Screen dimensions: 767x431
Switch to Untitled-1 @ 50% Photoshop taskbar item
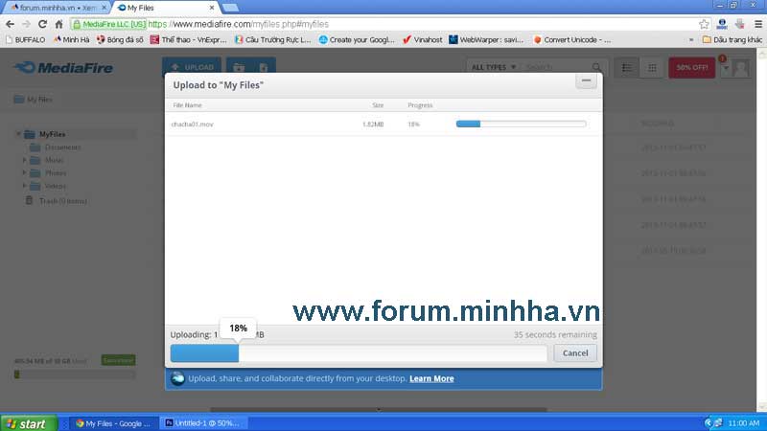point(202,423)
